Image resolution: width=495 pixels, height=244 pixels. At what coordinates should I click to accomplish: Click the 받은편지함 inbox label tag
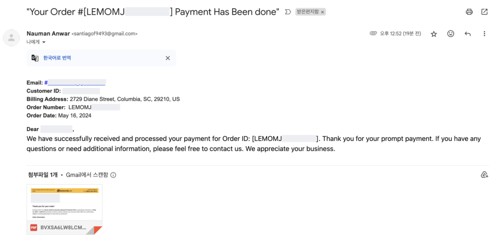coord(308,12)
